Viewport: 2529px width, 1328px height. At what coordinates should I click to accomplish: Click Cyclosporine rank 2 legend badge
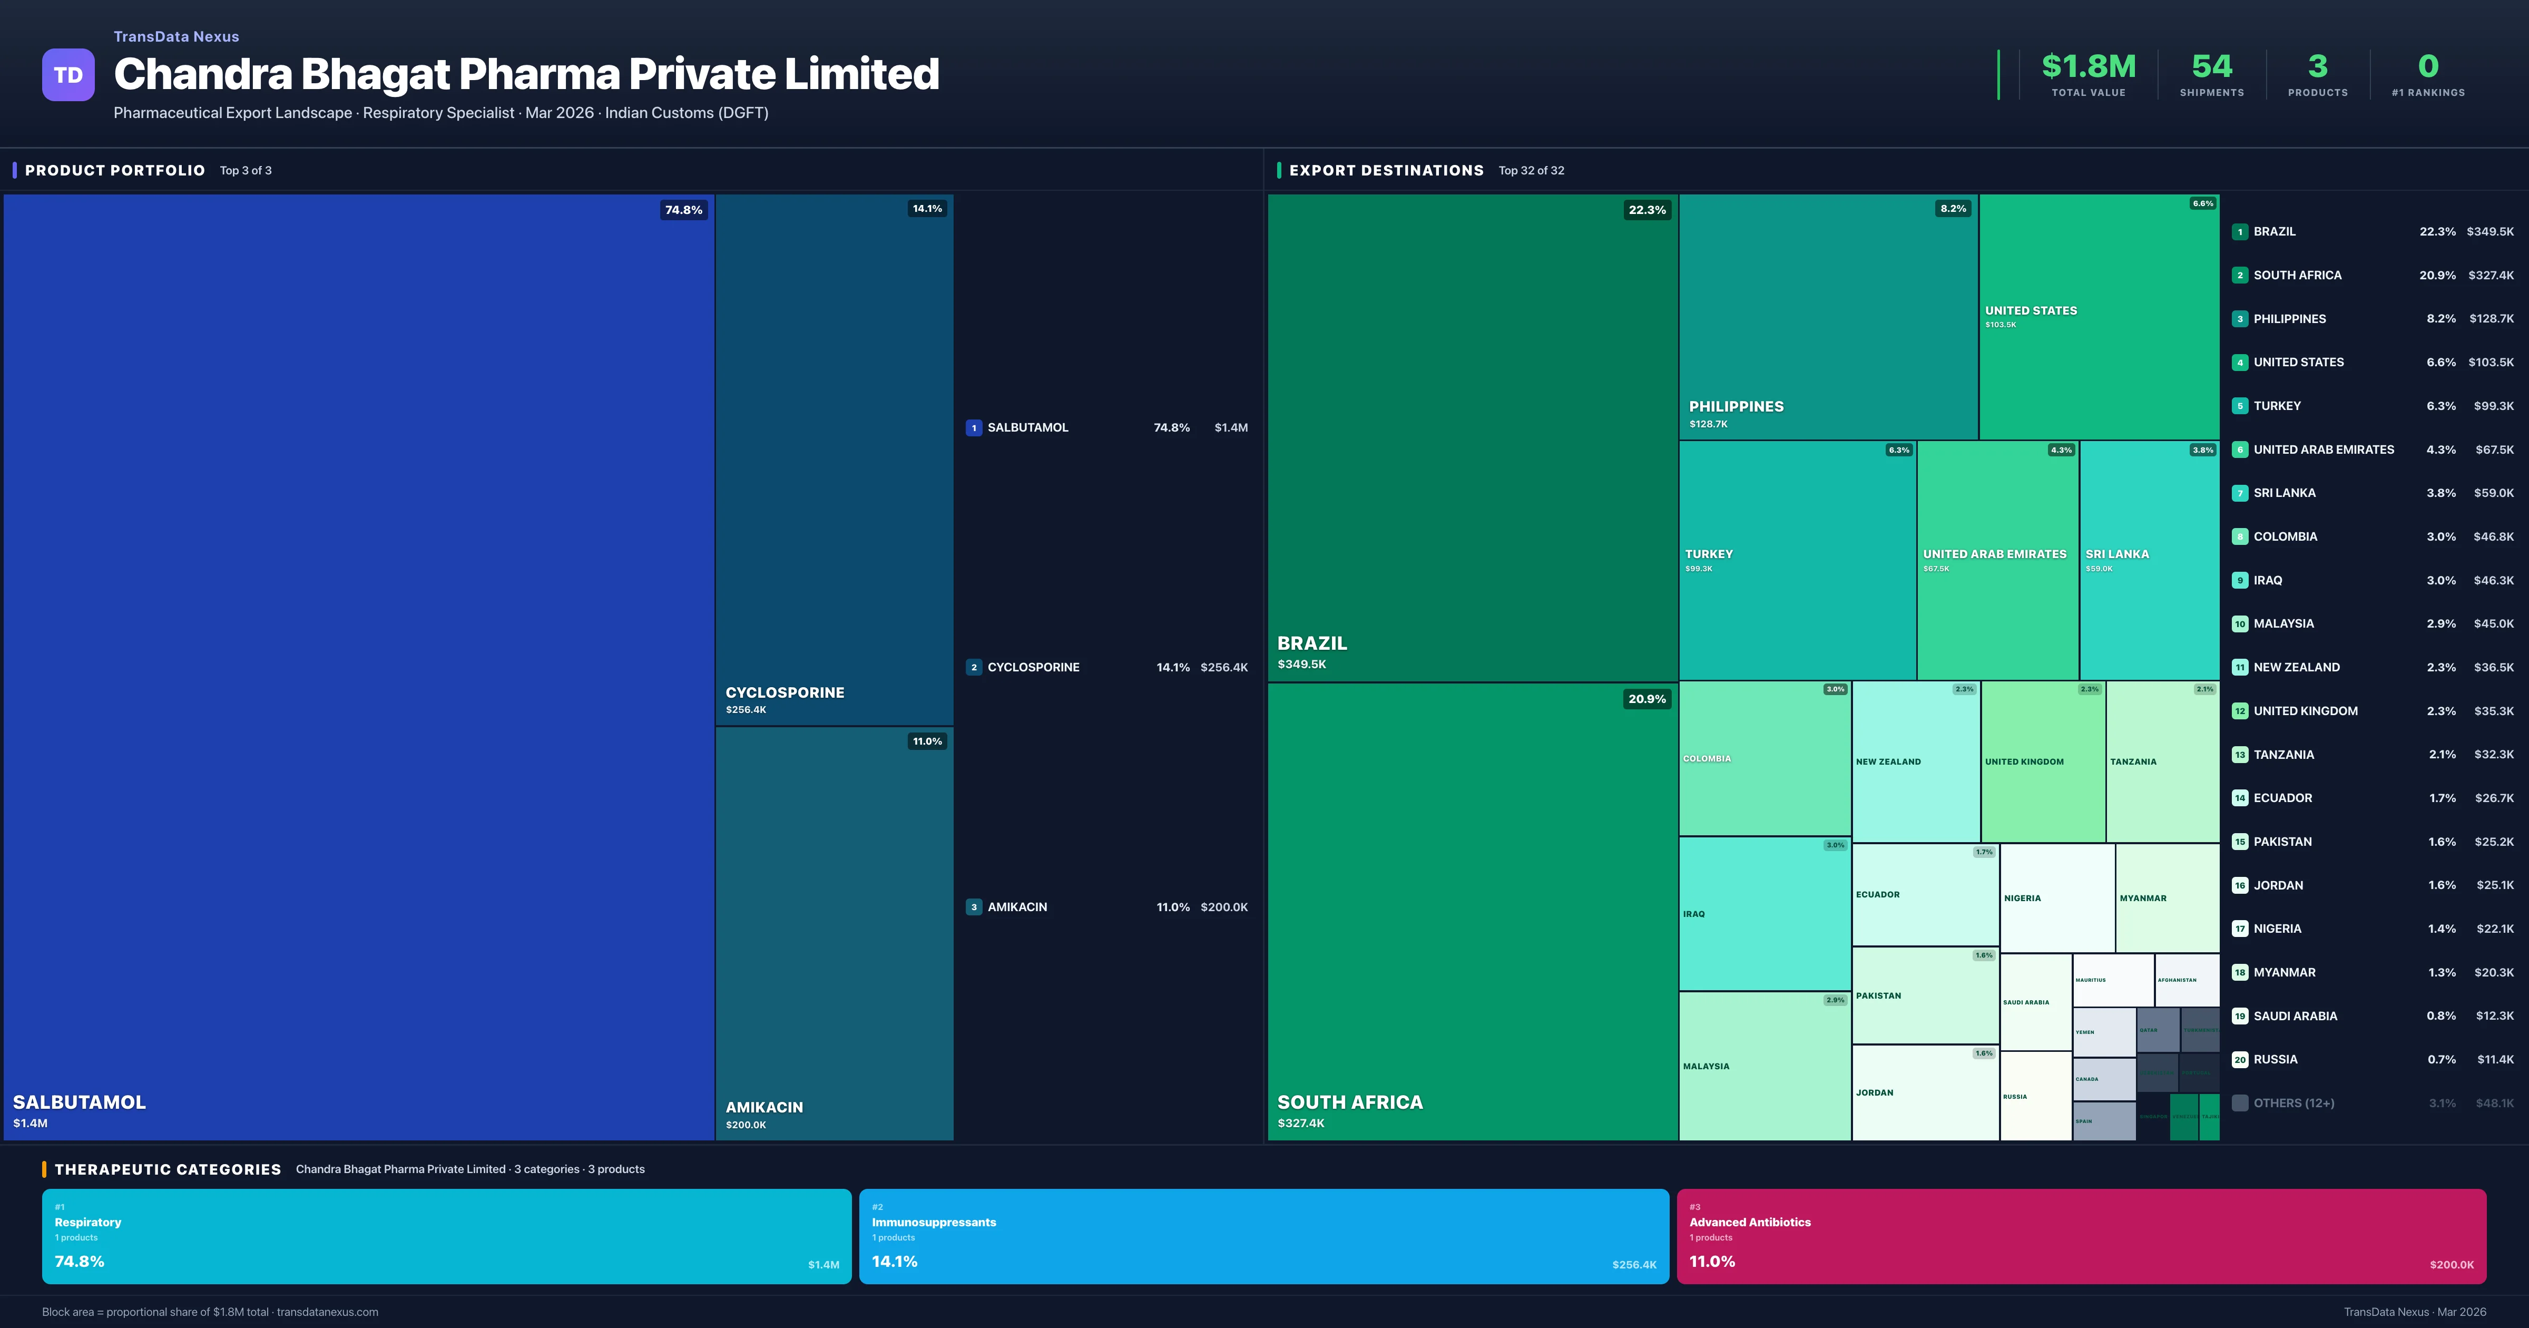pyautogui.click(x=973, y=667)
